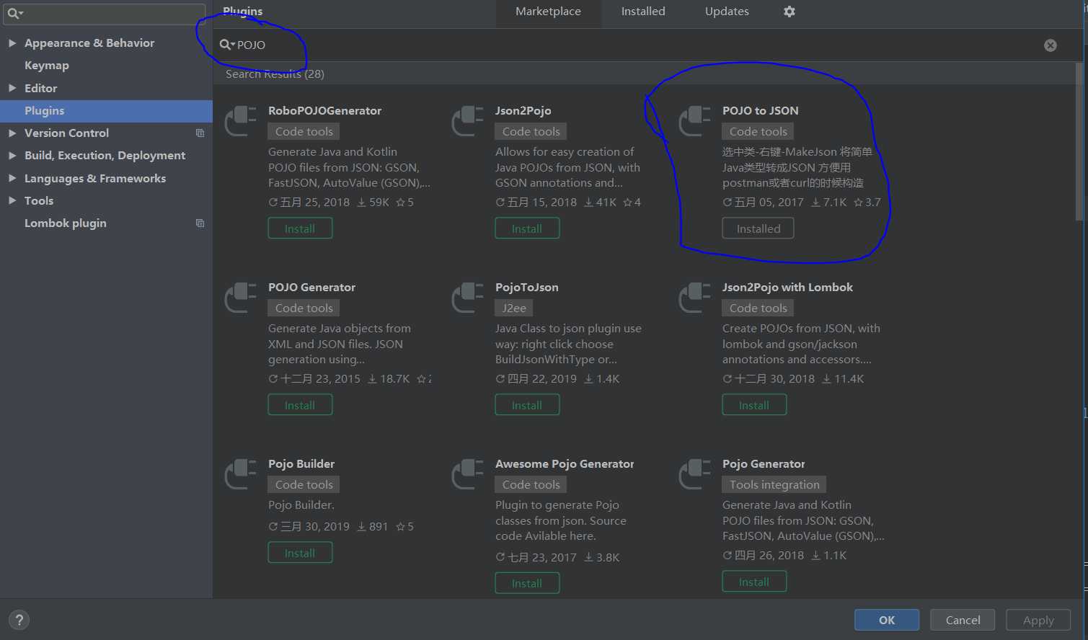
Task: Click the Awesome Pojo Generator plugin icon
Action: point(468,474)
